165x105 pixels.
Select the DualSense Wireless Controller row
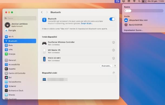79,43
